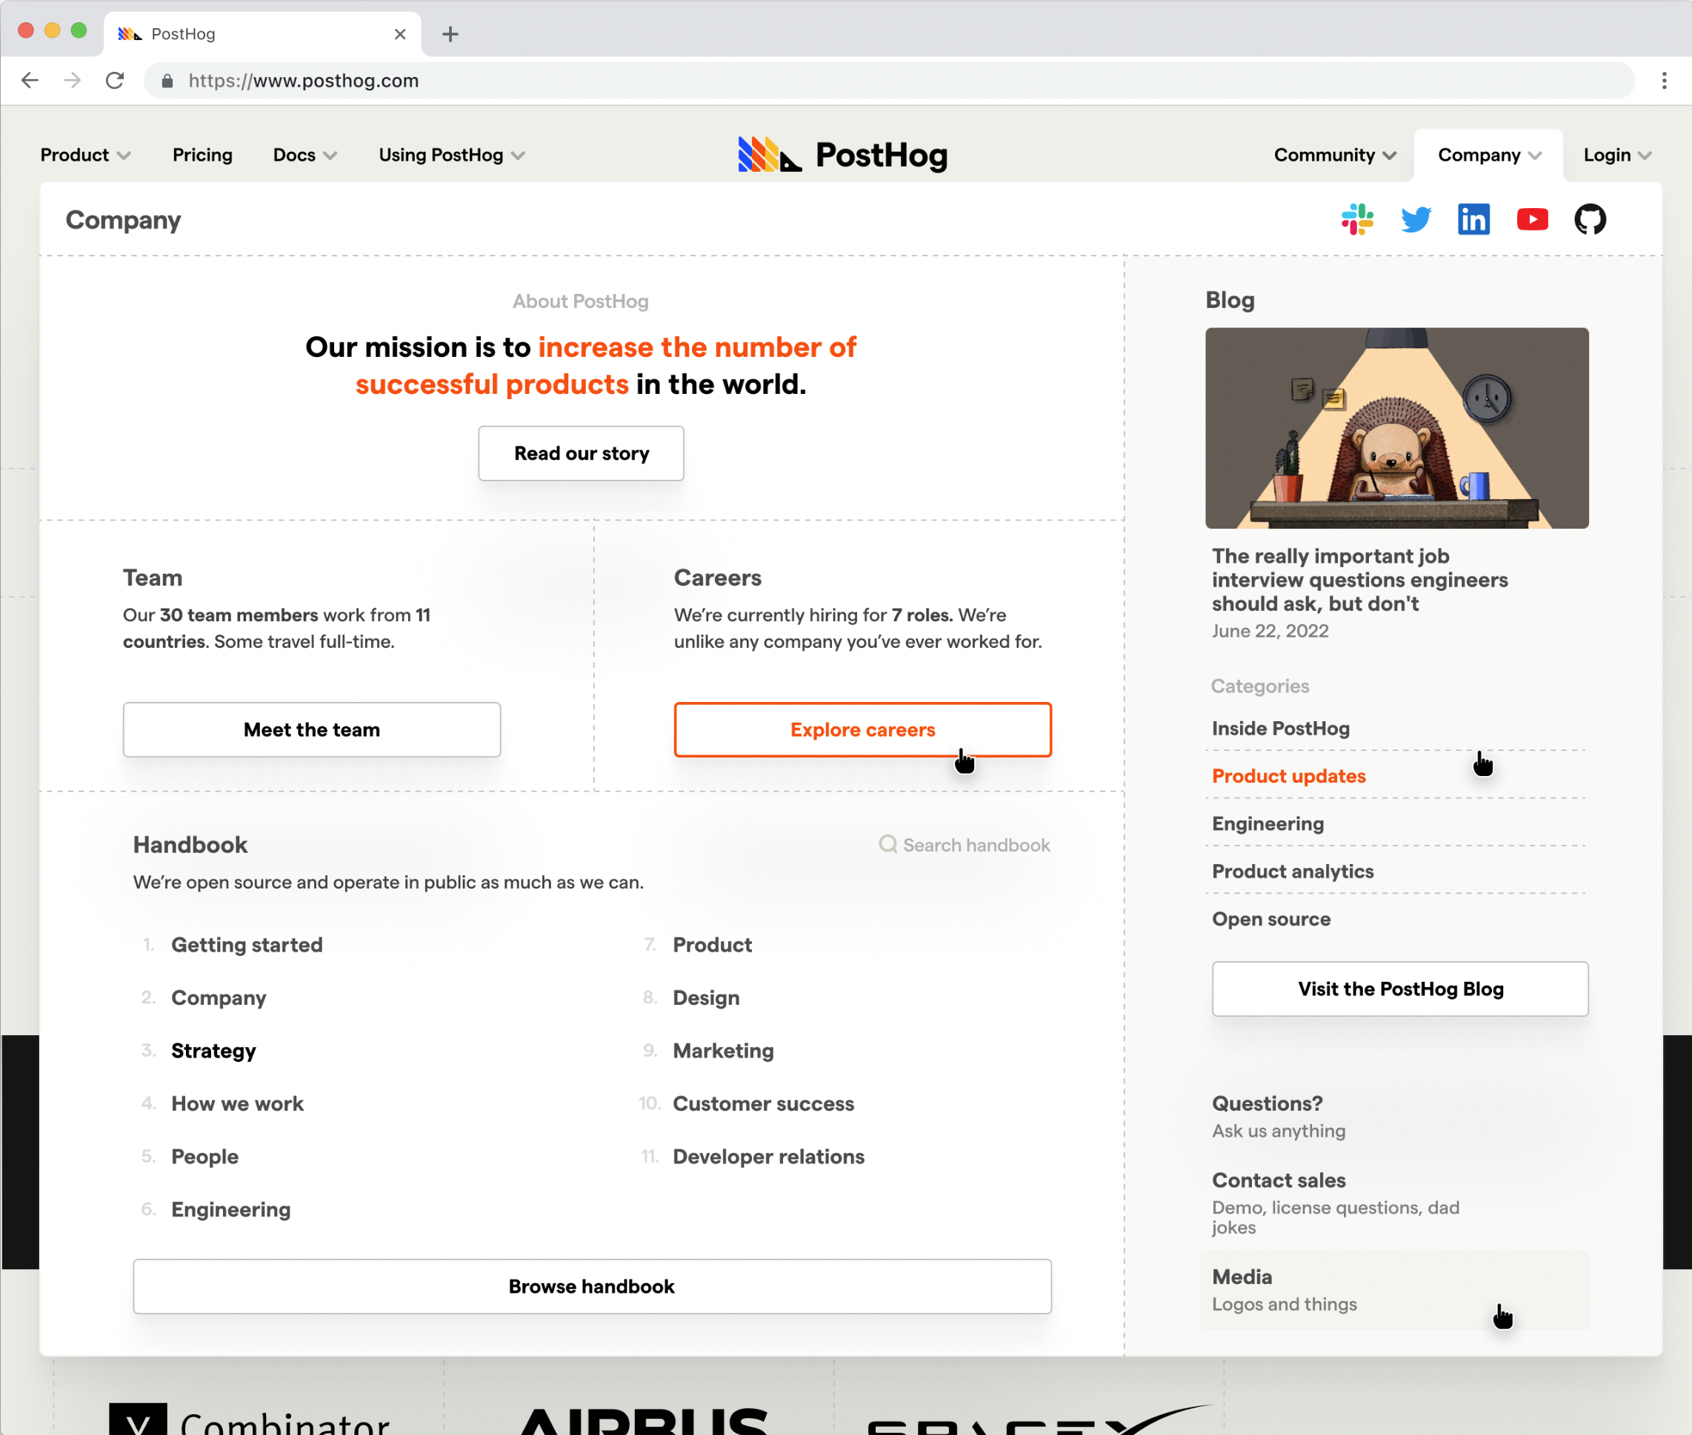Select Product updates blog category
Image resolution: width=1692 pixels, height=1435 pixels.
[x=1288, y=776]
